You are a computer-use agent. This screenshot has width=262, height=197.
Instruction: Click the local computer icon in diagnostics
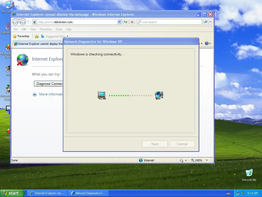pyautogui.click(x=102, y=95)
